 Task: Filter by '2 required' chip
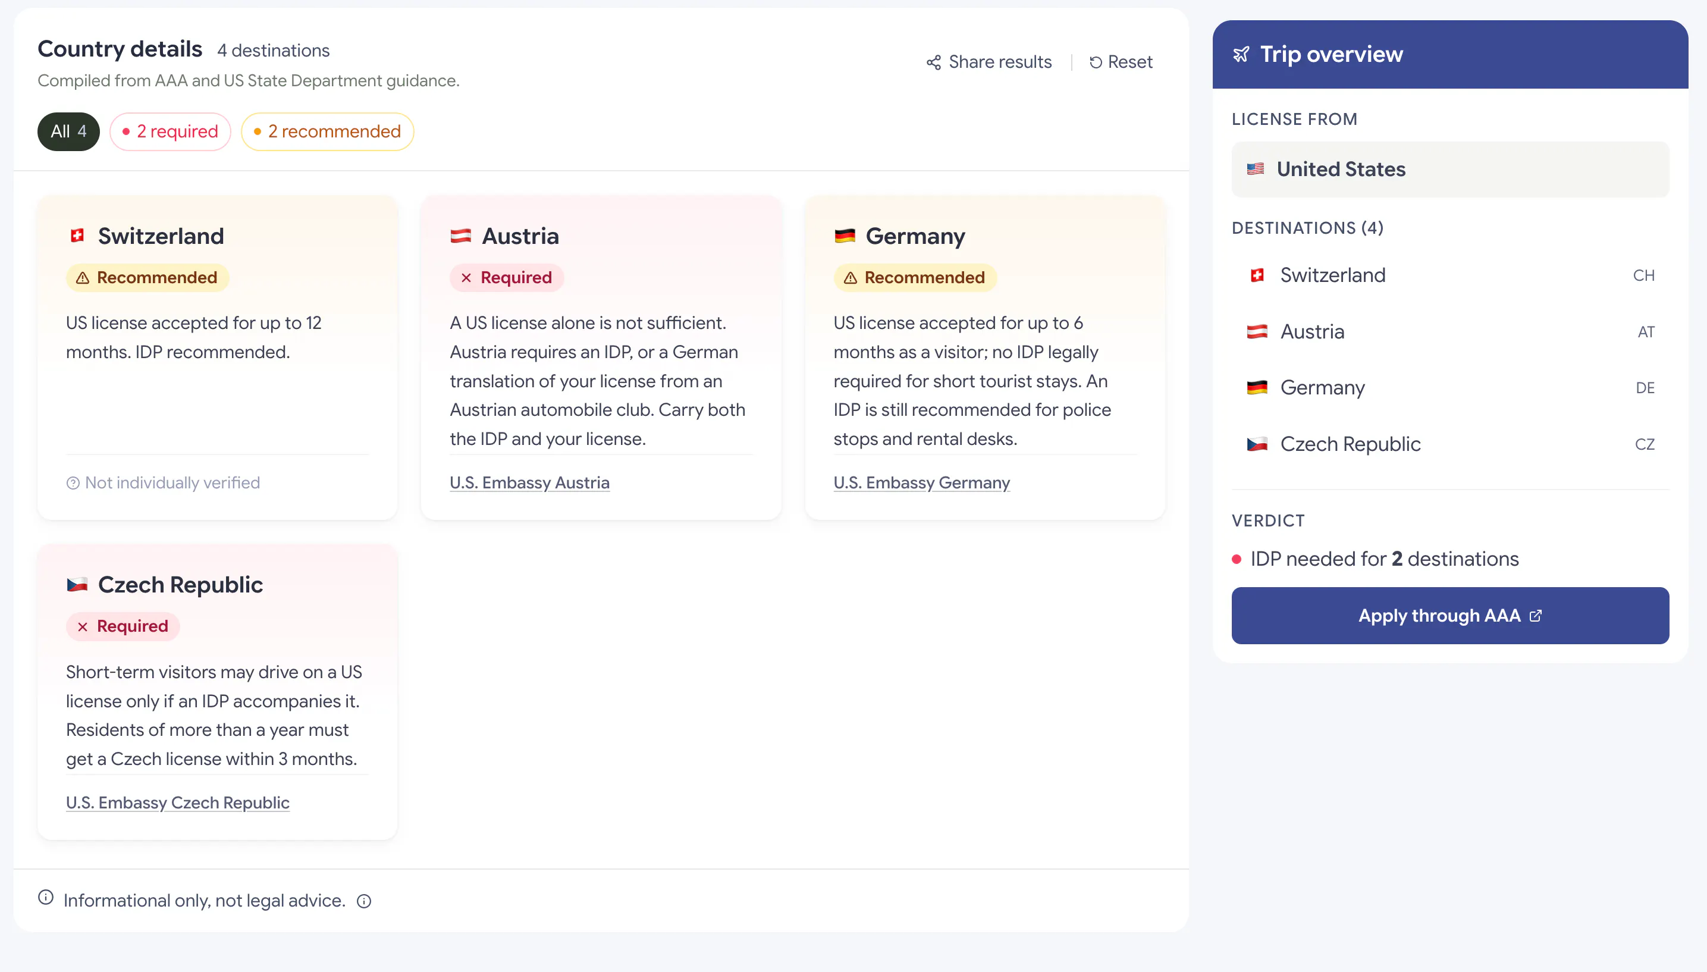[170, 131]
